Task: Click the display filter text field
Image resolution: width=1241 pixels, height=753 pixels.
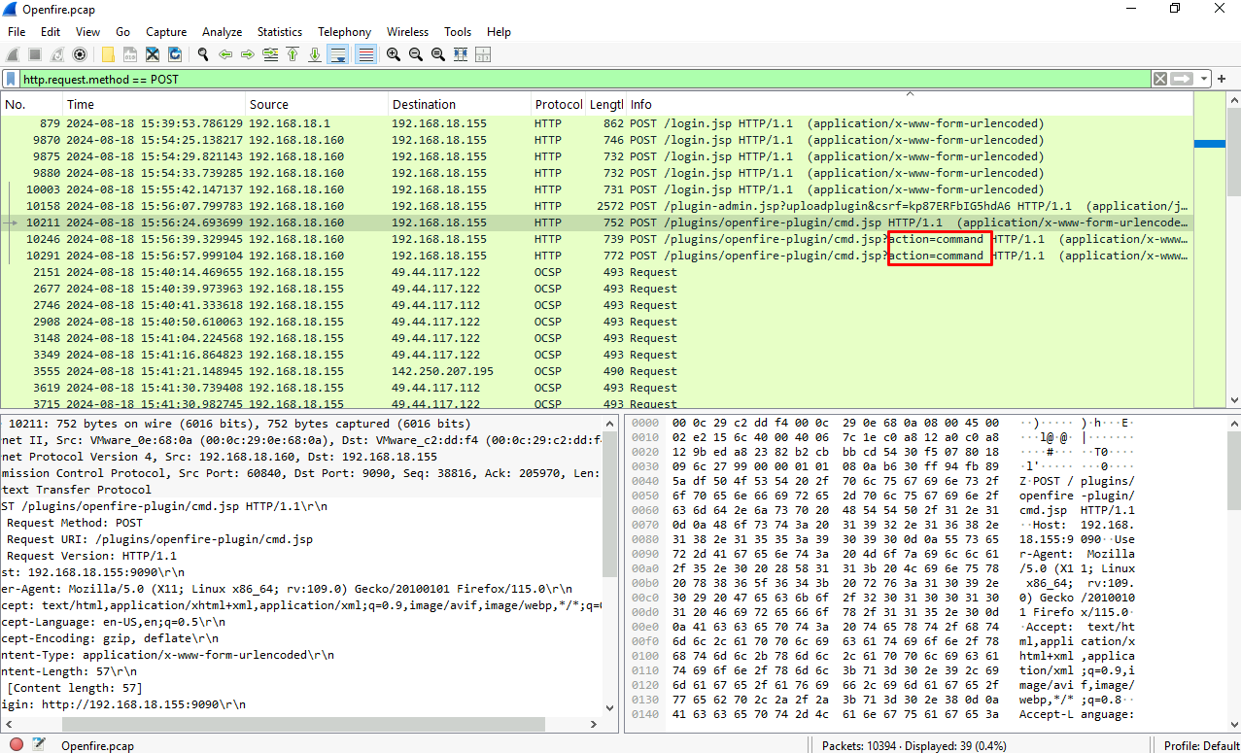Action: click(583, 79)
